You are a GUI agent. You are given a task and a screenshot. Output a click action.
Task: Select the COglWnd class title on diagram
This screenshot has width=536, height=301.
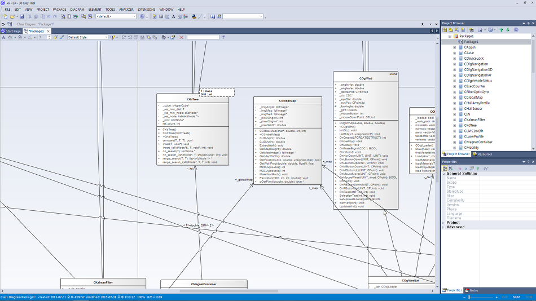point(366,78)
